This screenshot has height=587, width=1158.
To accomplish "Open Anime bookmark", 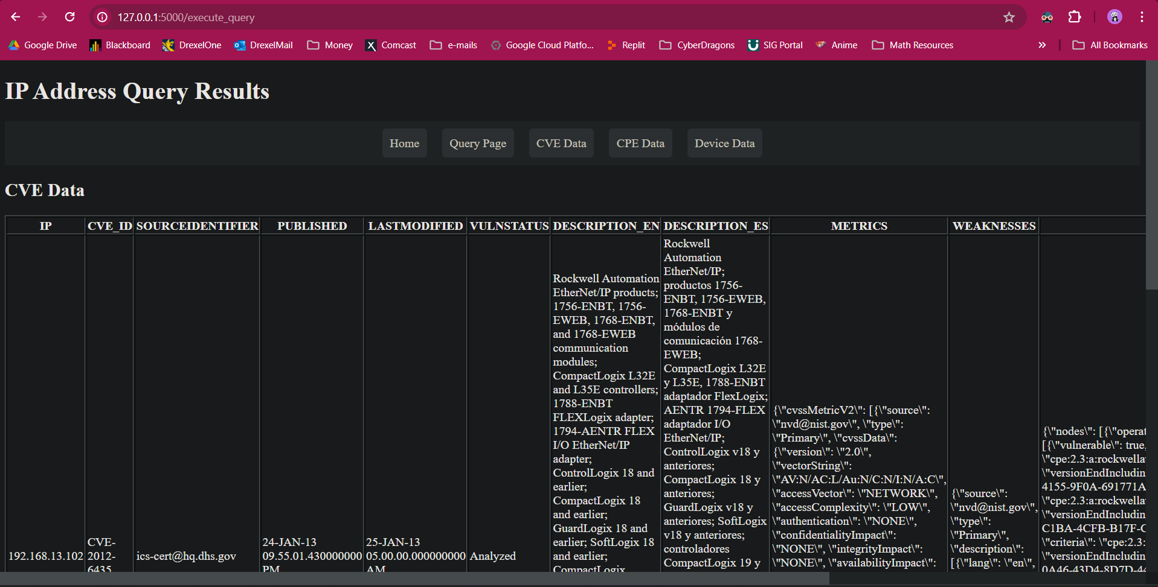I will 837,45.
